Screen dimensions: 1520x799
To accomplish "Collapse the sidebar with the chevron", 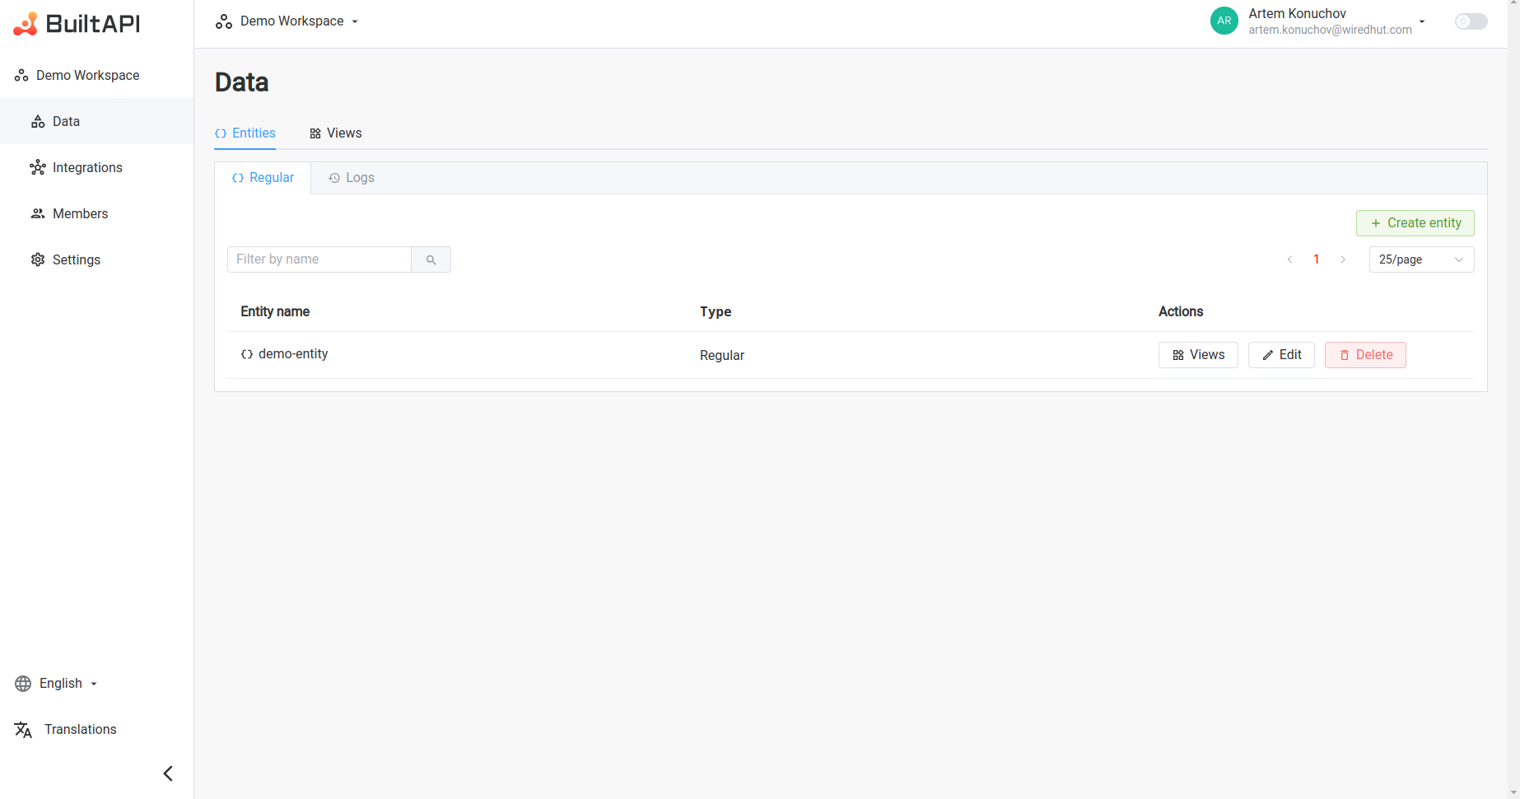I will [x=168, y=773].
